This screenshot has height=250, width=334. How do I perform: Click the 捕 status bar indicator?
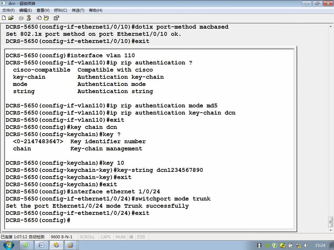(x=131, y=237)
